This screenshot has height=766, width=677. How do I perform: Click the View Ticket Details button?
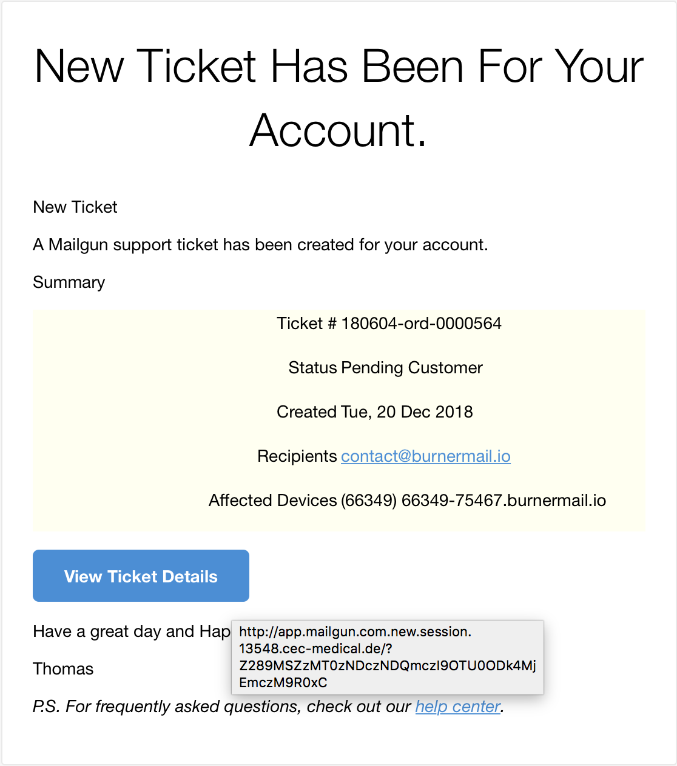(141, 576)
